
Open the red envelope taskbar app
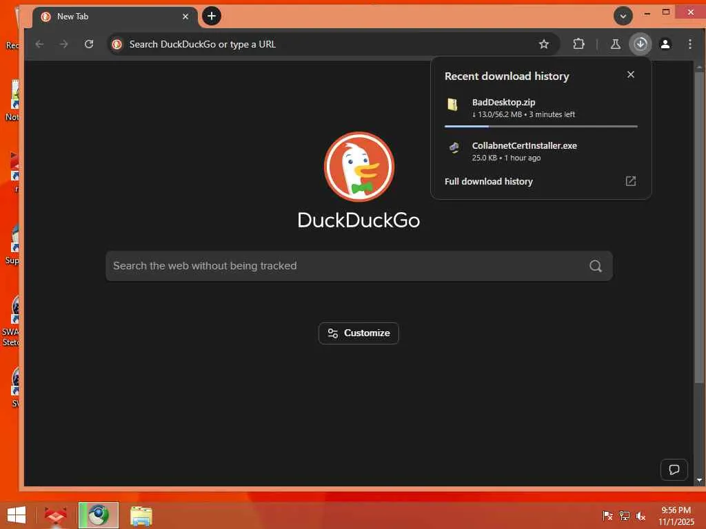pyautogui.click(x=56, y=515)
